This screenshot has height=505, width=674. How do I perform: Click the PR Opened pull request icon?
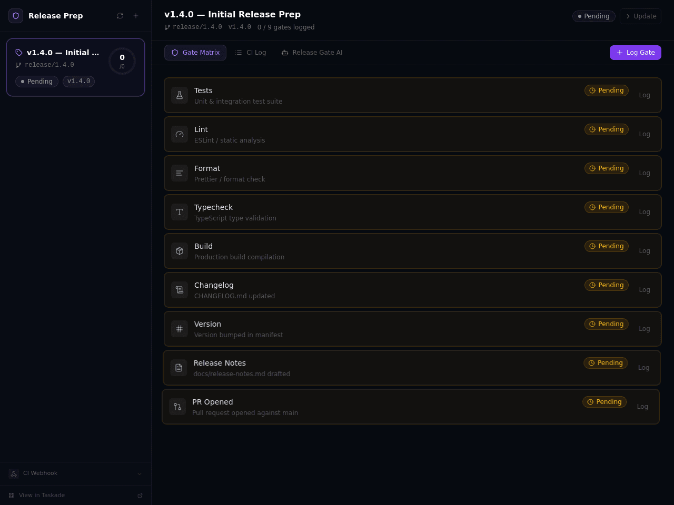pos(177,407)
